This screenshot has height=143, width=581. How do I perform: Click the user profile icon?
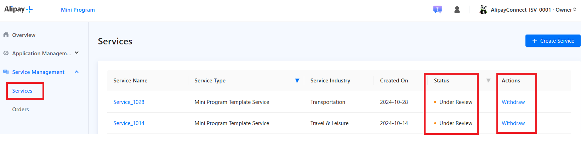457,10
